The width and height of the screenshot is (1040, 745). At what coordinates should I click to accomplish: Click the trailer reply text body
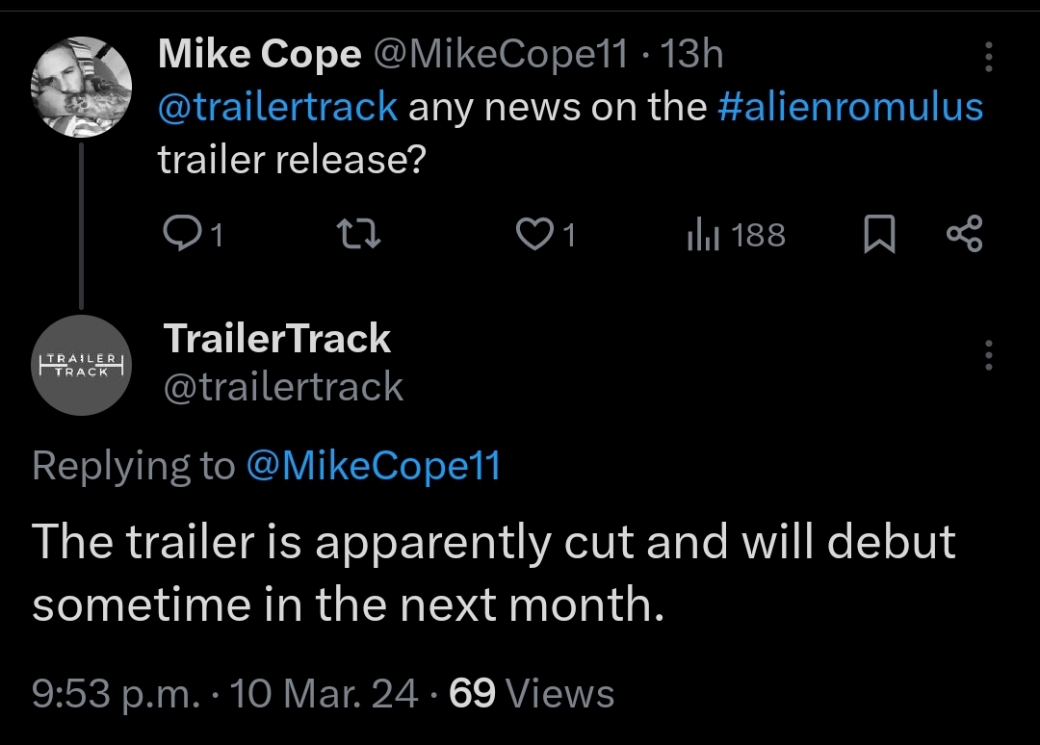[493, 573]
